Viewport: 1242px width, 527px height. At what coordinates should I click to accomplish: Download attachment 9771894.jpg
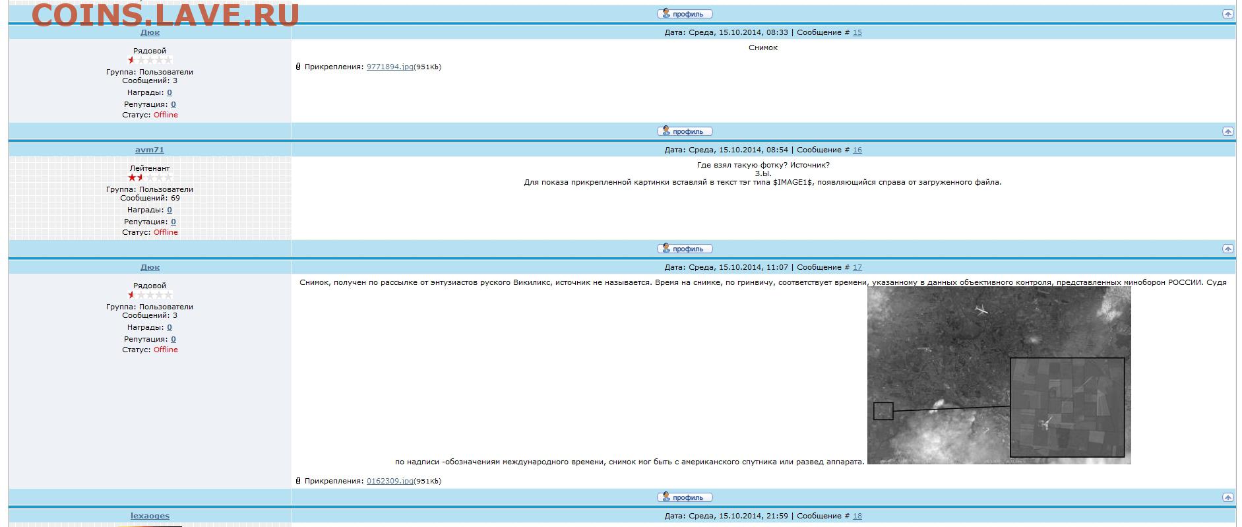tap(390, 67)
